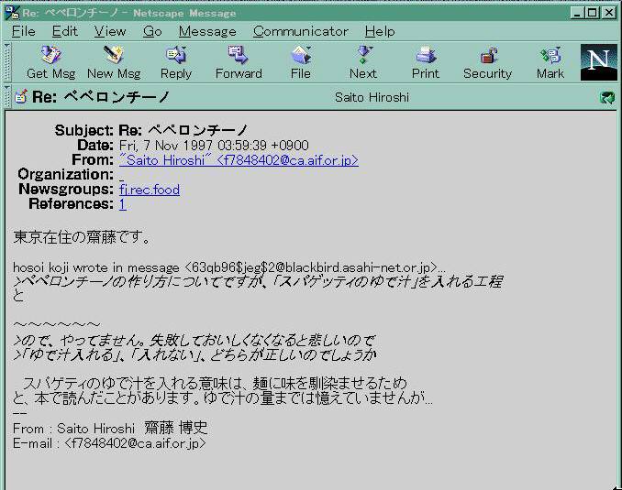This screenshot has width=622, height=490.
Task: Collapse the toolbar using its left grip handle
Action: (8, 62)
